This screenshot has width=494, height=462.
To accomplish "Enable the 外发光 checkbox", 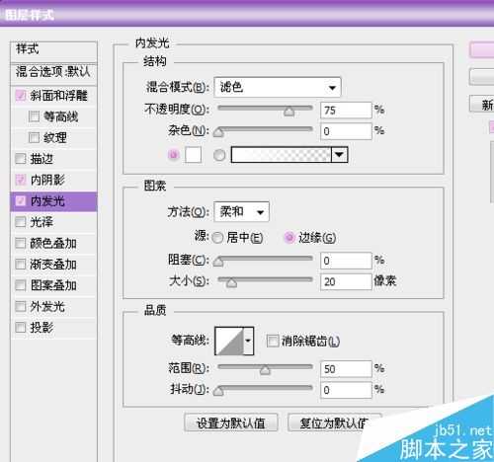I will pos(21,306).
